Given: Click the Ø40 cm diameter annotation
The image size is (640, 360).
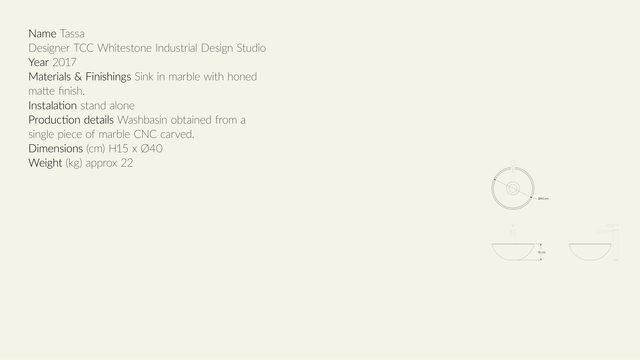Looking at the screenshot, I should [543, 199].
